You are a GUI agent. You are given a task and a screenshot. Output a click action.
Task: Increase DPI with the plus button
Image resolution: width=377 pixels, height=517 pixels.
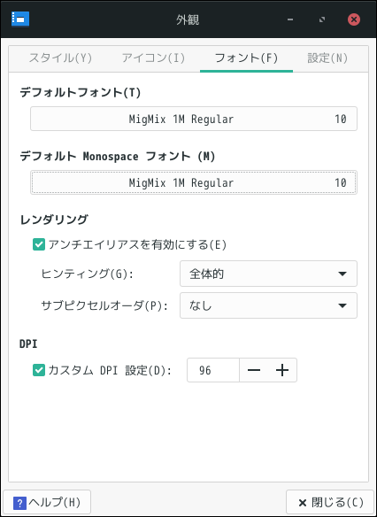coord(282,370)
